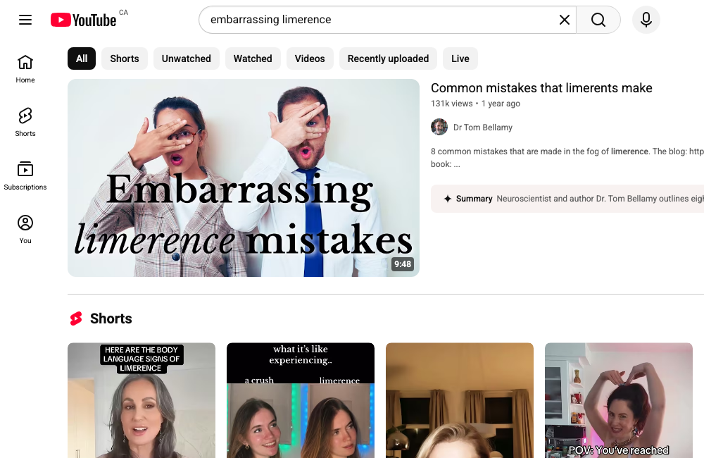
Task: Select the Shorts filter chip
Action: pos(125,58)
